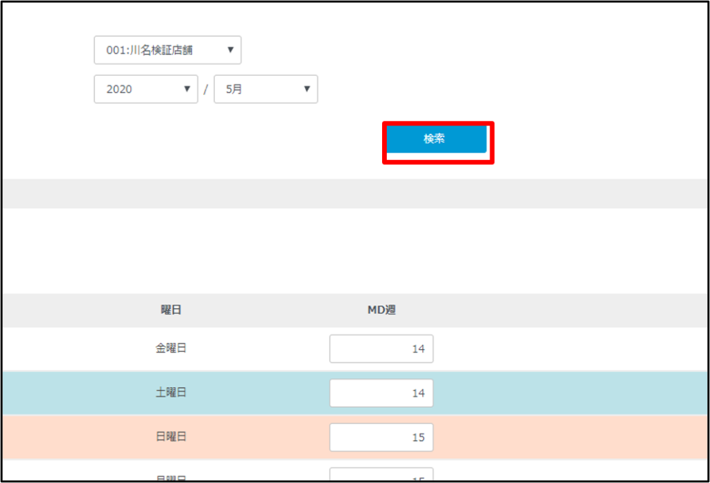Screen dimensions: 710x483
Task: Click the 土曜日 row label
Action: [x=171, y=392]
